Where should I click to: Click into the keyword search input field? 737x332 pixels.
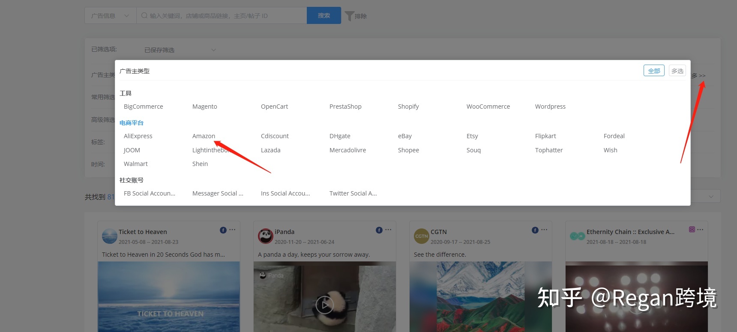[x=223, y=16]
